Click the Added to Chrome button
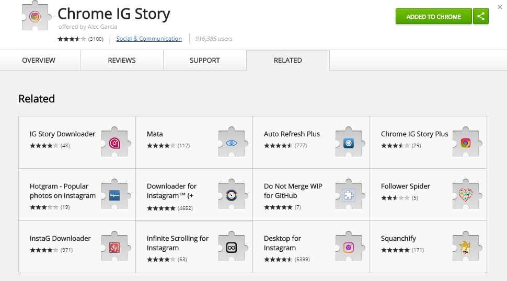The image size is (507, 281). (434, 17)
